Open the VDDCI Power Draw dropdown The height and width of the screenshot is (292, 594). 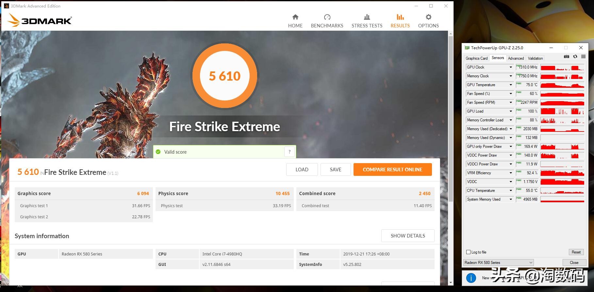pos(511,164)
